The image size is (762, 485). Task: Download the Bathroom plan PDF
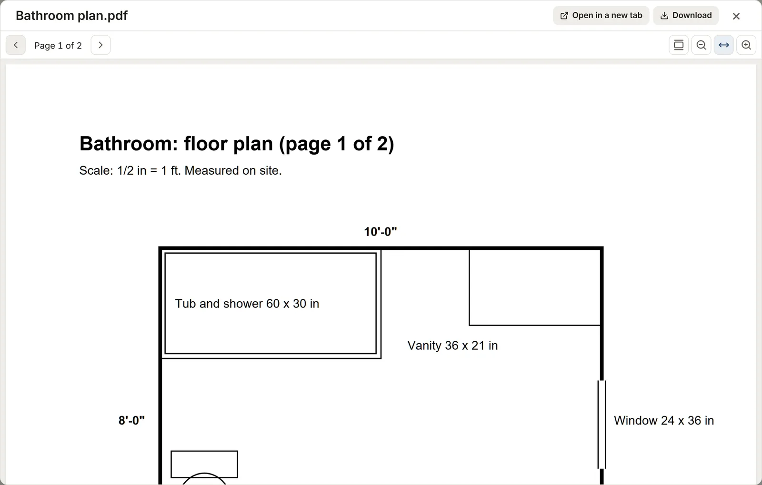coord(686,15)
